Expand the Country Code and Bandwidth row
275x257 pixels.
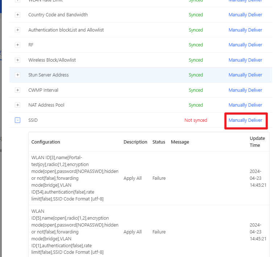[x=17, y=15]
